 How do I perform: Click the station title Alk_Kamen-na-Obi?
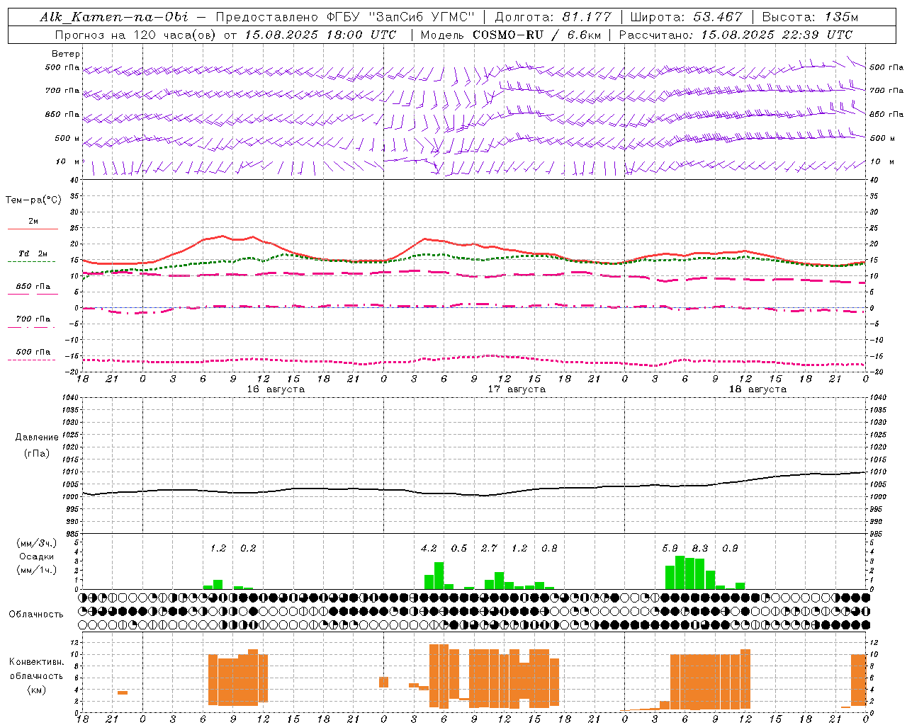point(113,17)
